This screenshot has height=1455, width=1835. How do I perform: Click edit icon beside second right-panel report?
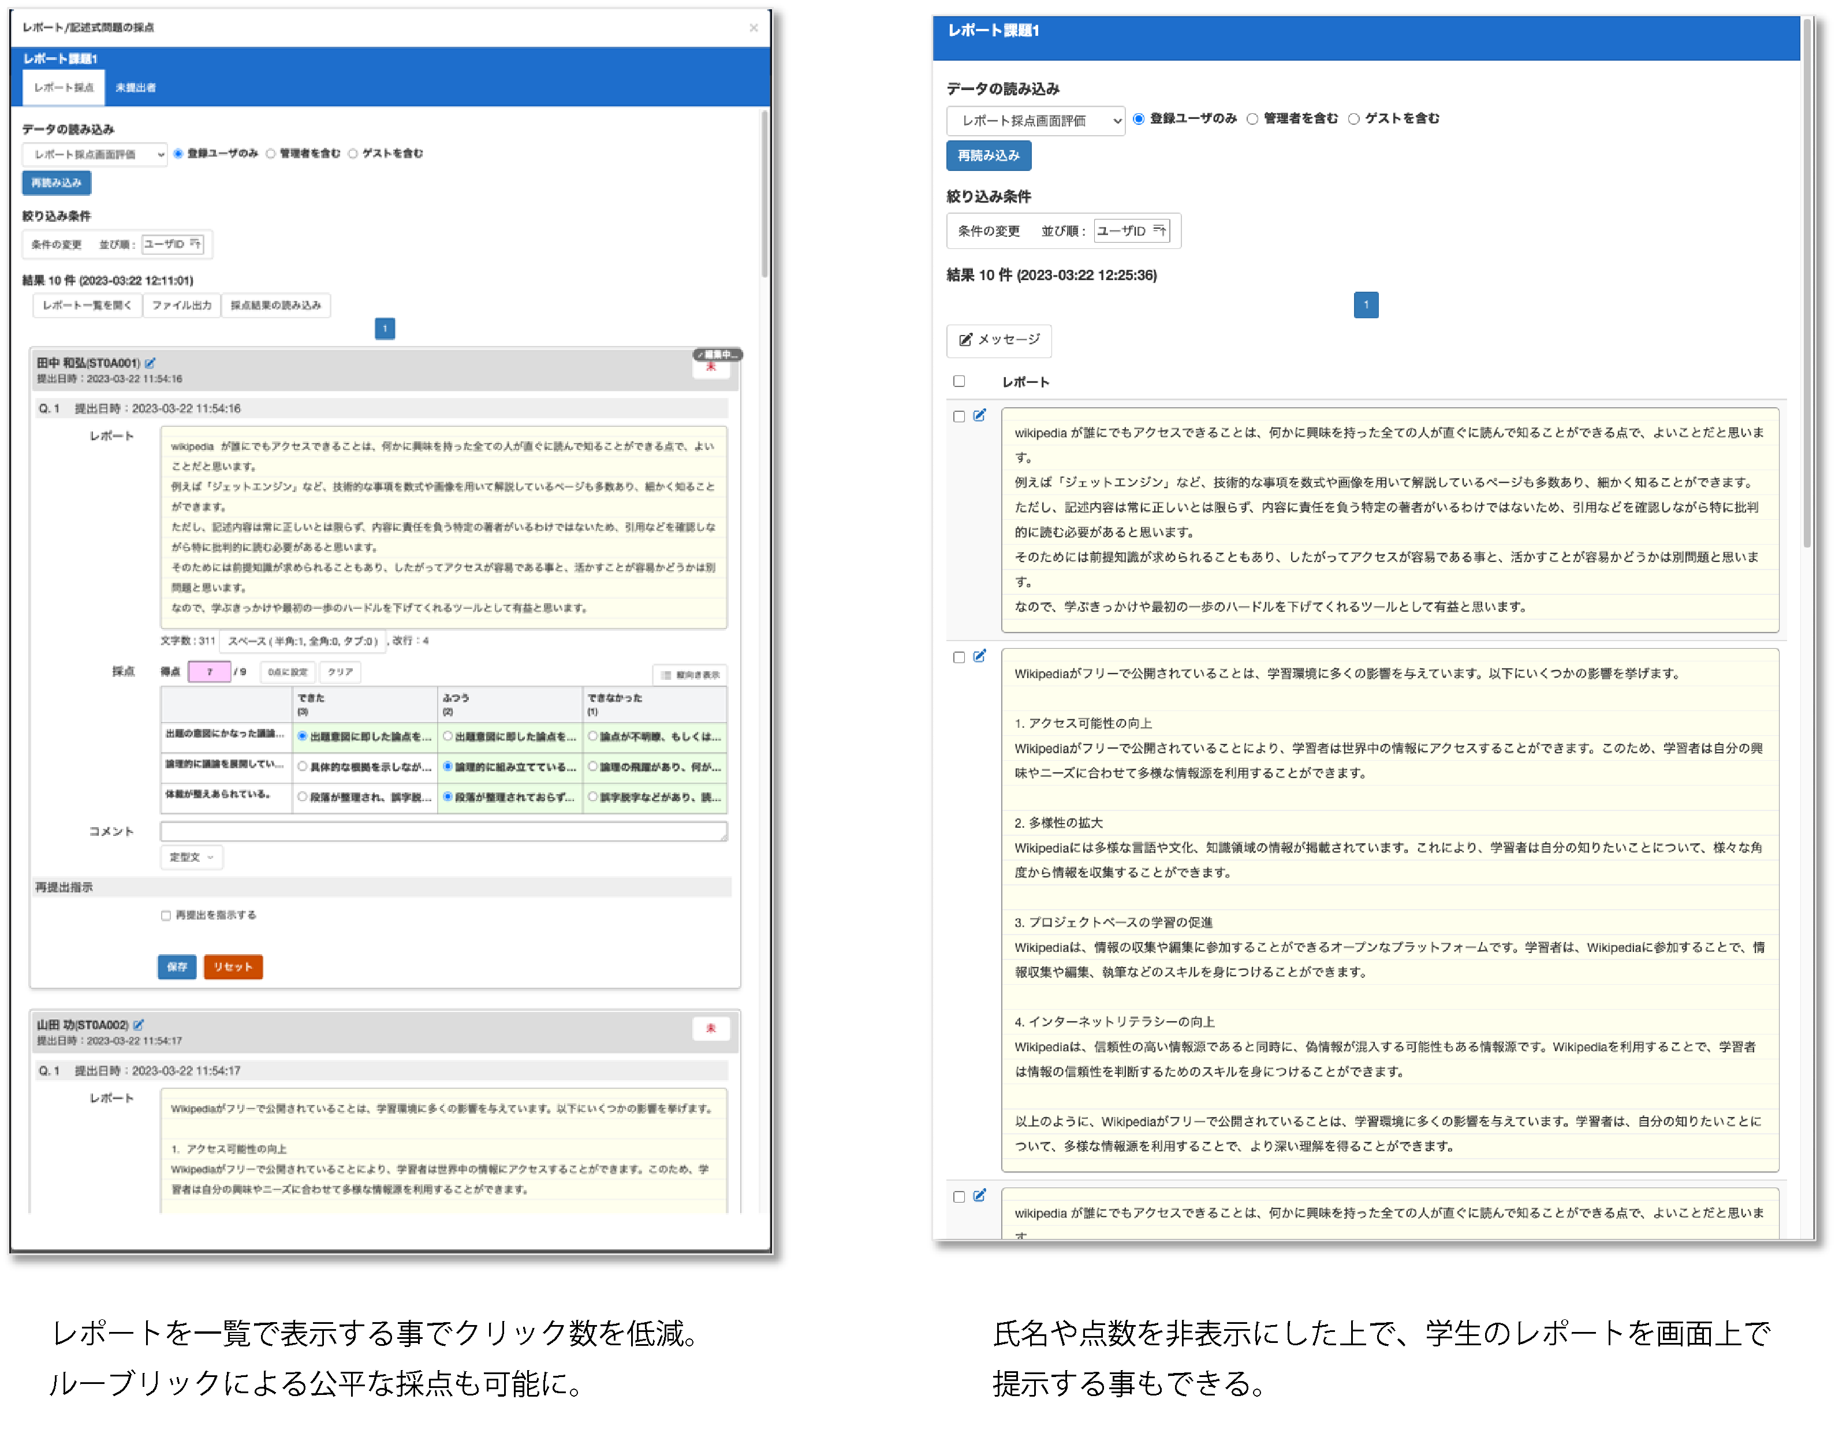pyautogui.click(x=980, y=656)
